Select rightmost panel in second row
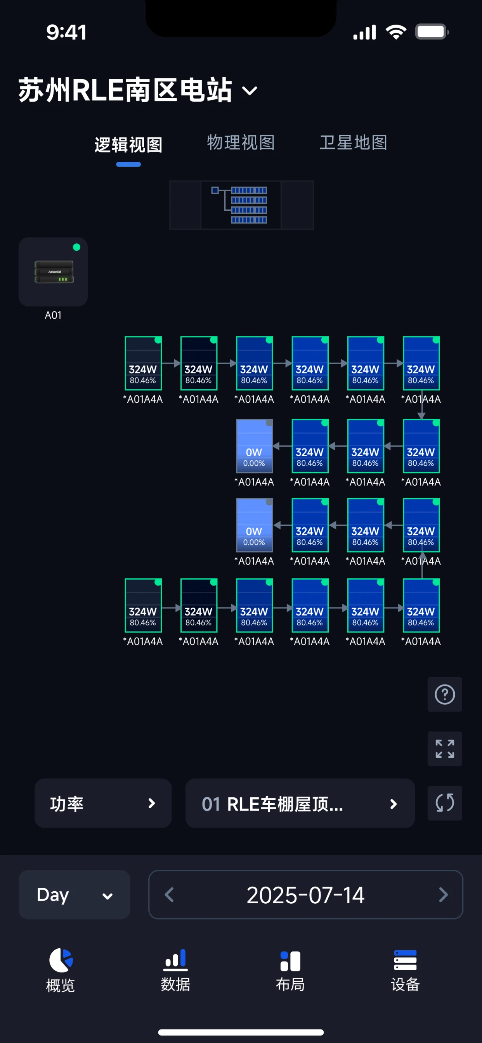 pyautogui.click(x=421, y=446)
